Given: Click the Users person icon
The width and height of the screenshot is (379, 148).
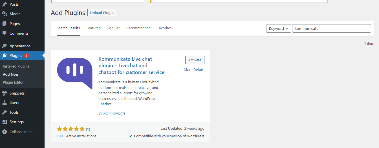Looking at the screenshot, I should point(5,103).
